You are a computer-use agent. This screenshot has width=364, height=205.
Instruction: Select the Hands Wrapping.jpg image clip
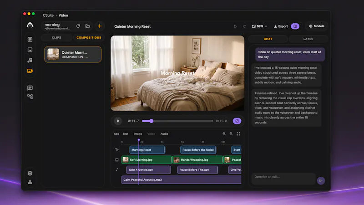coord(197,160)
